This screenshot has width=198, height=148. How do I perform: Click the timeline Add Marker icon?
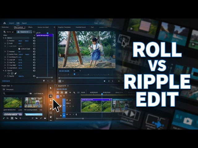point(70,92)
